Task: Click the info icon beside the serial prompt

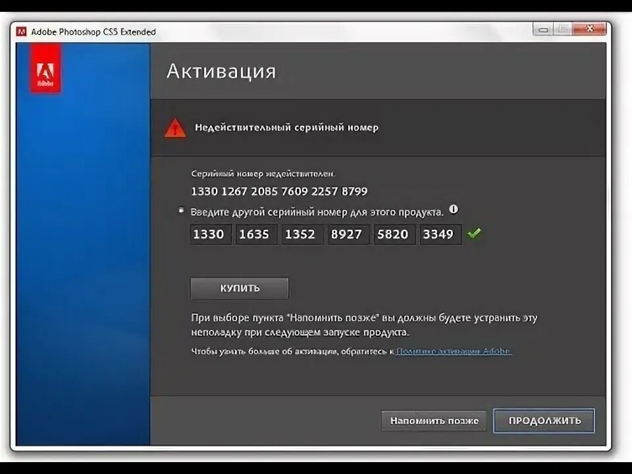Action: coord(454,209)
